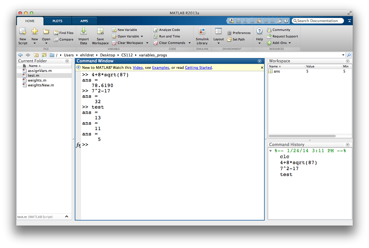Click the Help question mark button
The image size is (369, 248).
259,31
